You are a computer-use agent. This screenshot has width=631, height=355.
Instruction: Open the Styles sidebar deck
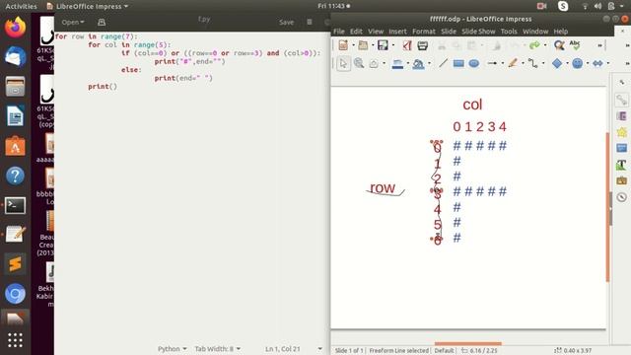pos(622,165)
